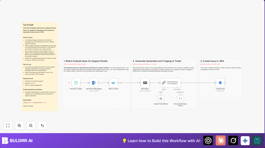Open the Discord link in Need Help

coord(31,103)
